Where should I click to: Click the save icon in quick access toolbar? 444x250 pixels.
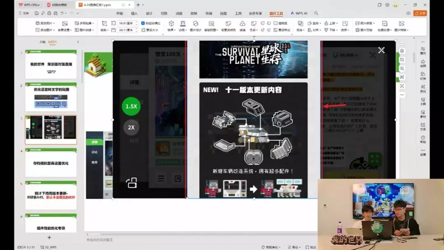click(x=37, y=13)
